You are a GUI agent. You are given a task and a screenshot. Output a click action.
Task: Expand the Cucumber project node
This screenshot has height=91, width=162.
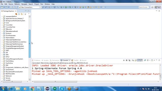(2, 25)
